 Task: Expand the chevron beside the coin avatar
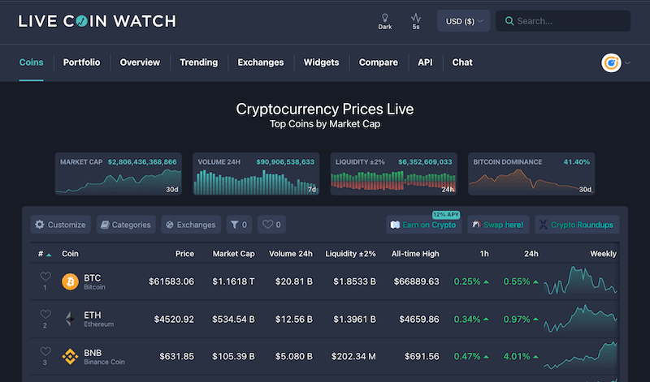(627, 63)
